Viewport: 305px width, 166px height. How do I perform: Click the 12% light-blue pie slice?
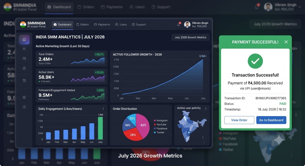(x=132, y=118)
